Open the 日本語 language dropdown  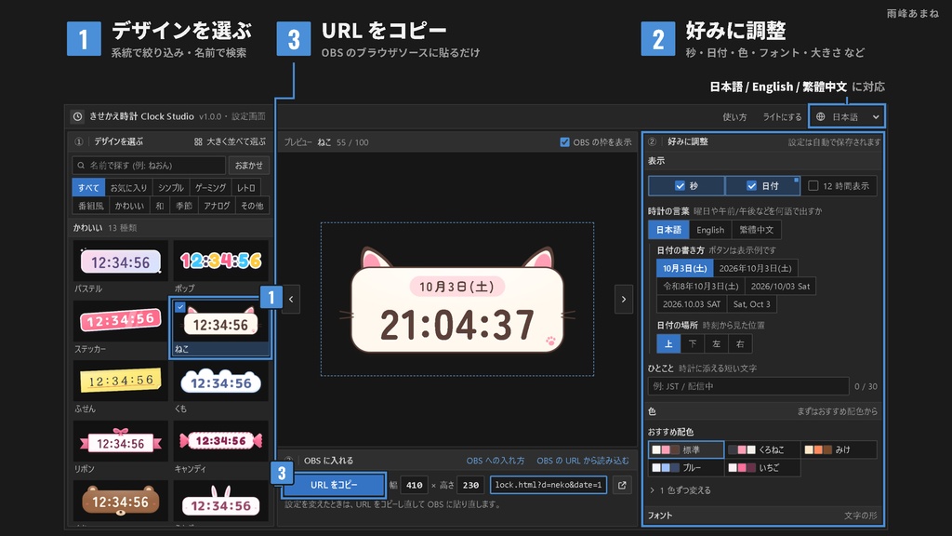[846, 116]
